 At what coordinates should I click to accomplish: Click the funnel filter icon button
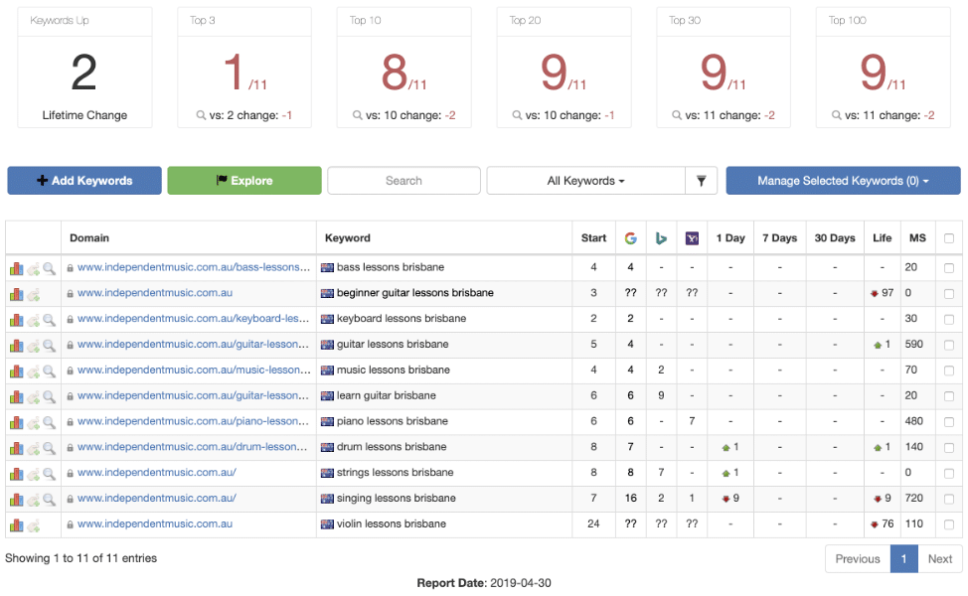coord(702,181)
